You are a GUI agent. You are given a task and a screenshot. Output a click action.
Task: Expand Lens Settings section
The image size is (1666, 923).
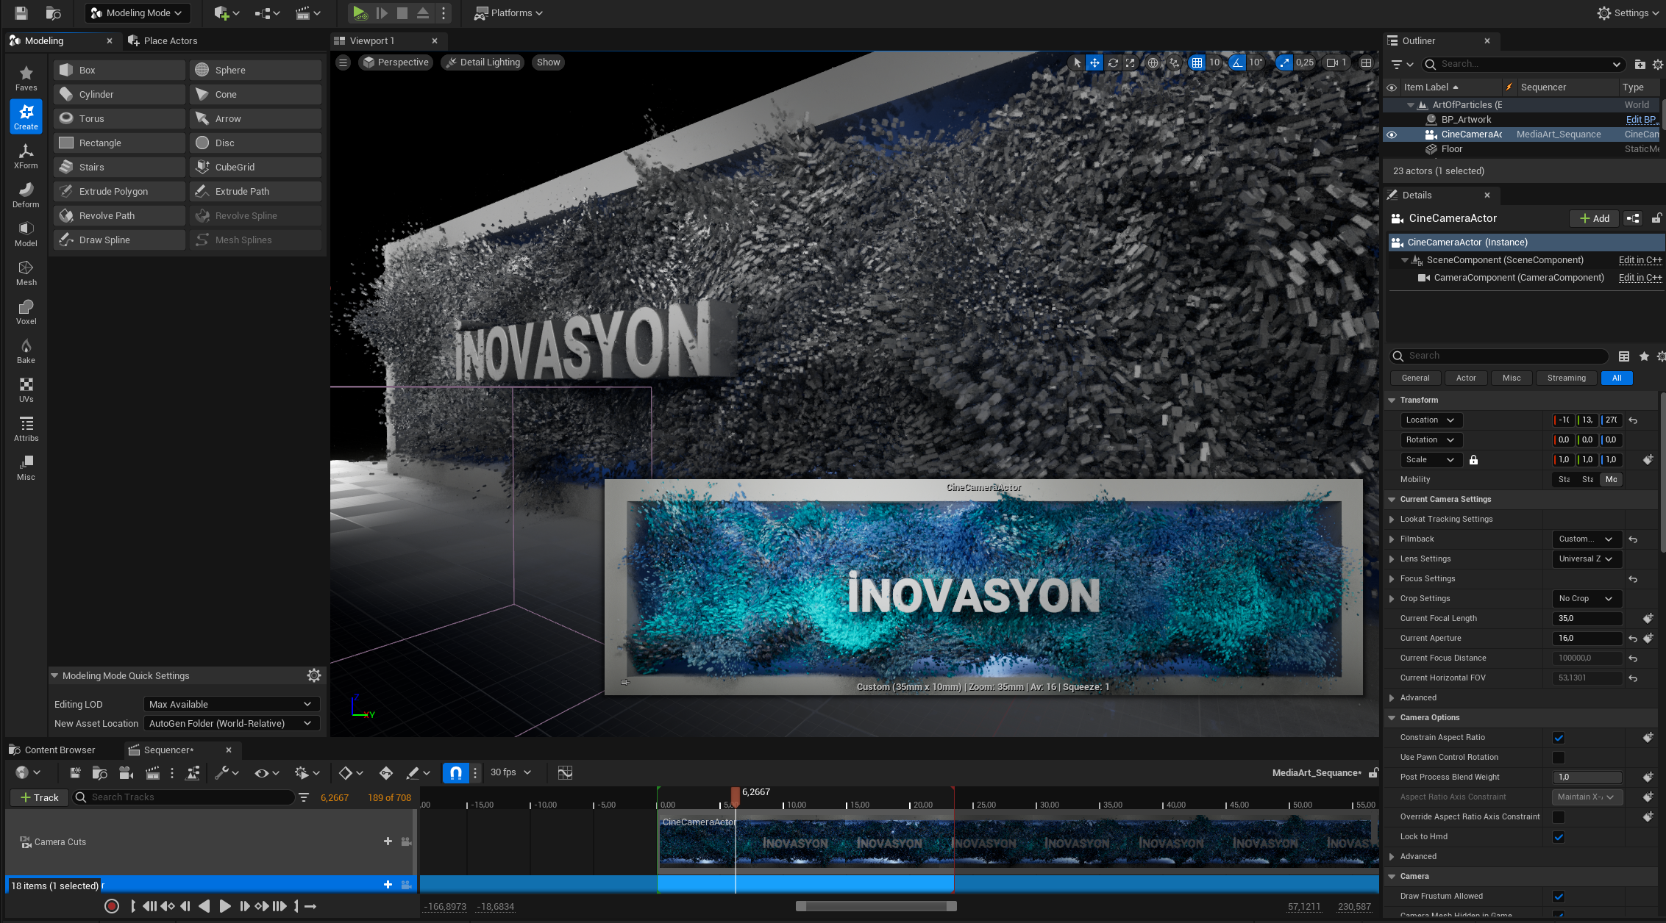pyautogui.click(x=1392, y=559)
